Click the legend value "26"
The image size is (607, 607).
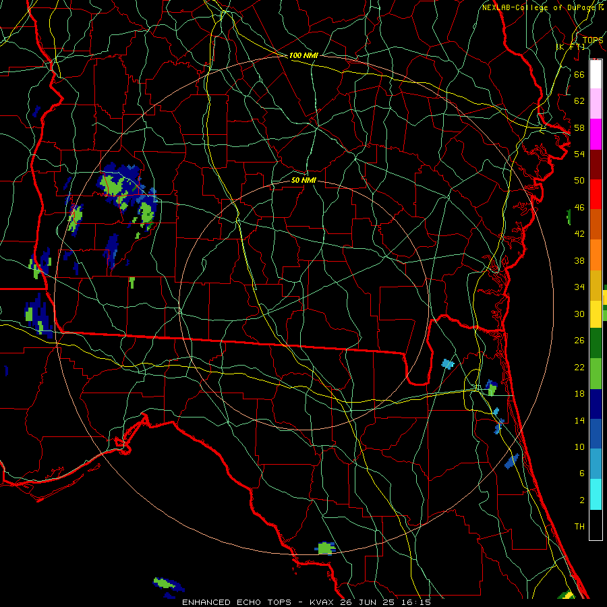579,341
